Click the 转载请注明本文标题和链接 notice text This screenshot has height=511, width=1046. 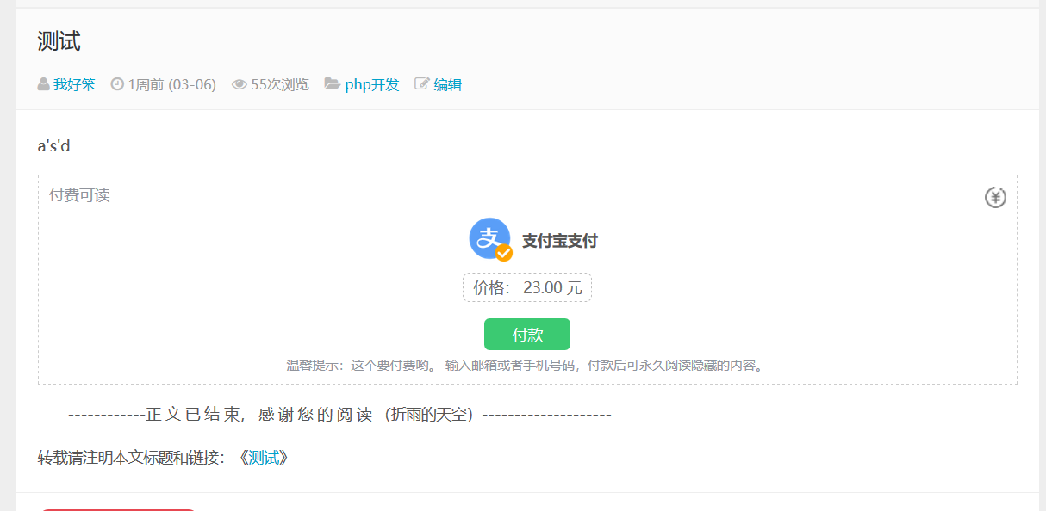[131, 458]
